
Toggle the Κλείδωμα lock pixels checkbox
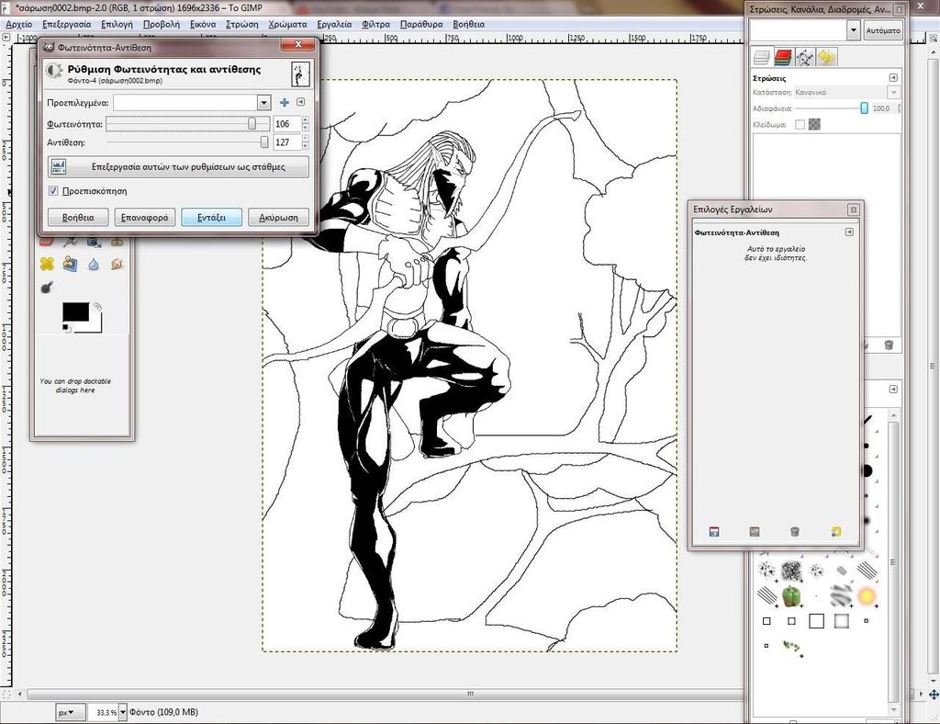(800, 124)
